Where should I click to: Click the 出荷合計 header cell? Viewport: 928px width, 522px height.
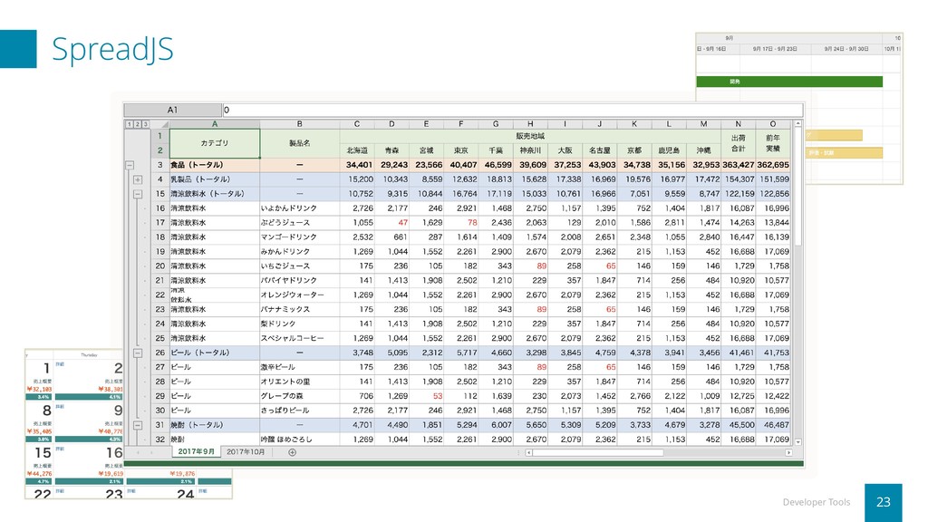point(738,143)
